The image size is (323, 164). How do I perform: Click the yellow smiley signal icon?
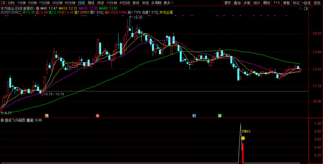pos(243,138)
